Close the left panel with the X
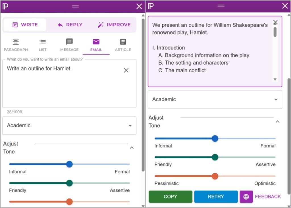Viewport: 291px width, 208px height. tap(139, 6)
